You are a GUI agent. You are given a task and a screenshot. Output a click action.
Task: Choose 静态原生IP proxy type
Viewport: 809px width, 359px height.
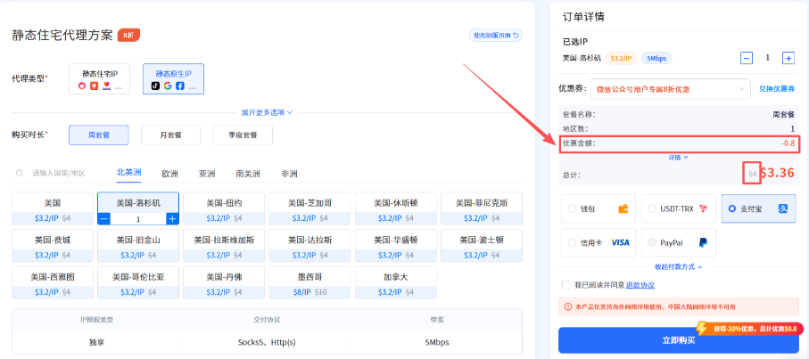pos(173,78)
